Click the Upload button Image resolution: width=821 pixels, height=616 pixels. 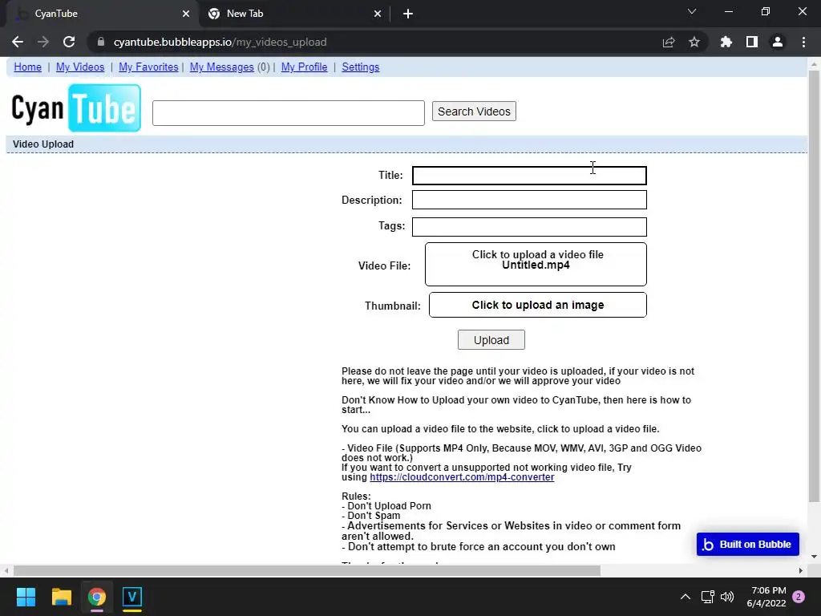[491, 340]
